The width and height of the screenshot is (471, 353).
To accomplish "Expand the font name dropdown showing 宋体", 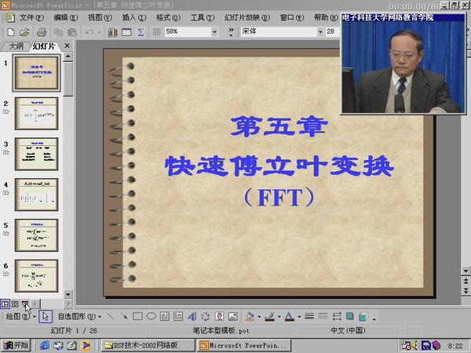I will coord(319,32).
